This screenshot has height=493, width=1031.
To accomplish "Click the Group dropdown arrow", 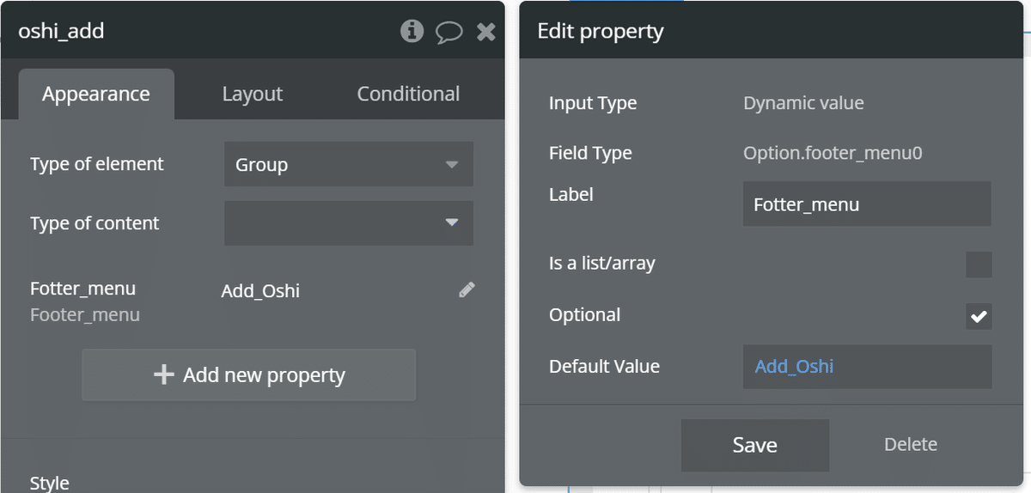I will (451, 164).
